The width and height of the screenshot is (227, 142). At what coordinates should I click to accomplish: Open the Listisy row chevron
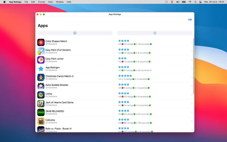click(192, 95)
